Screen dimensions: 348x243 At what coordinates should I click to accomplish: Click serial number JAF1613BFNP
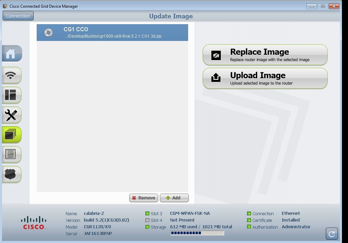(98, 234)
